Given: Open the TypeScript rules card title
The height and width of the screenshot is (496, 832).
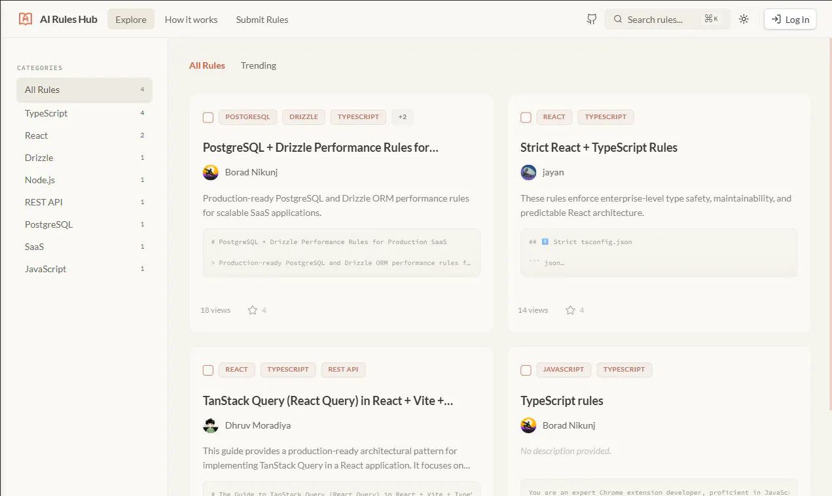Looking at the screenshot, I should tap(562, 400).
